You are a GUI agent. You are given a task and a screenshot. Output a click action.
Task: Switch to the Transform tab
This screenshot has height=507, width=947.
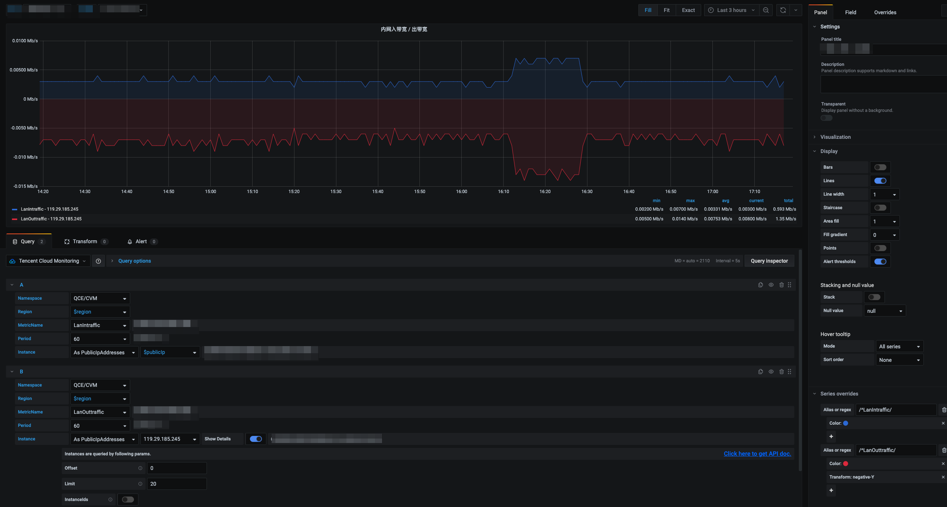click(x=85, y=241)
